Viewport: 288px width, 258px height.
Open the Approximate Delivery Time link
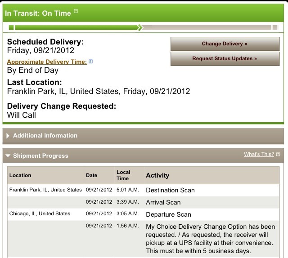click(47, 62)
